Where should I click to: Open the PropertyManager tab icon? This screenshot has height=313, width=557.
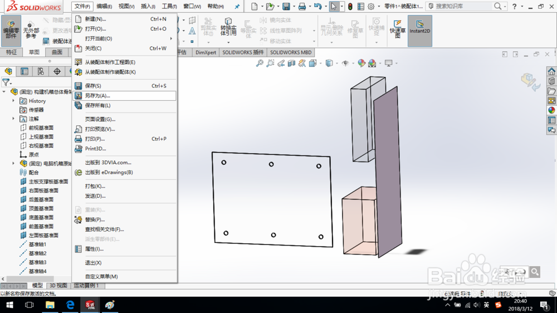(x=25, y=71)
